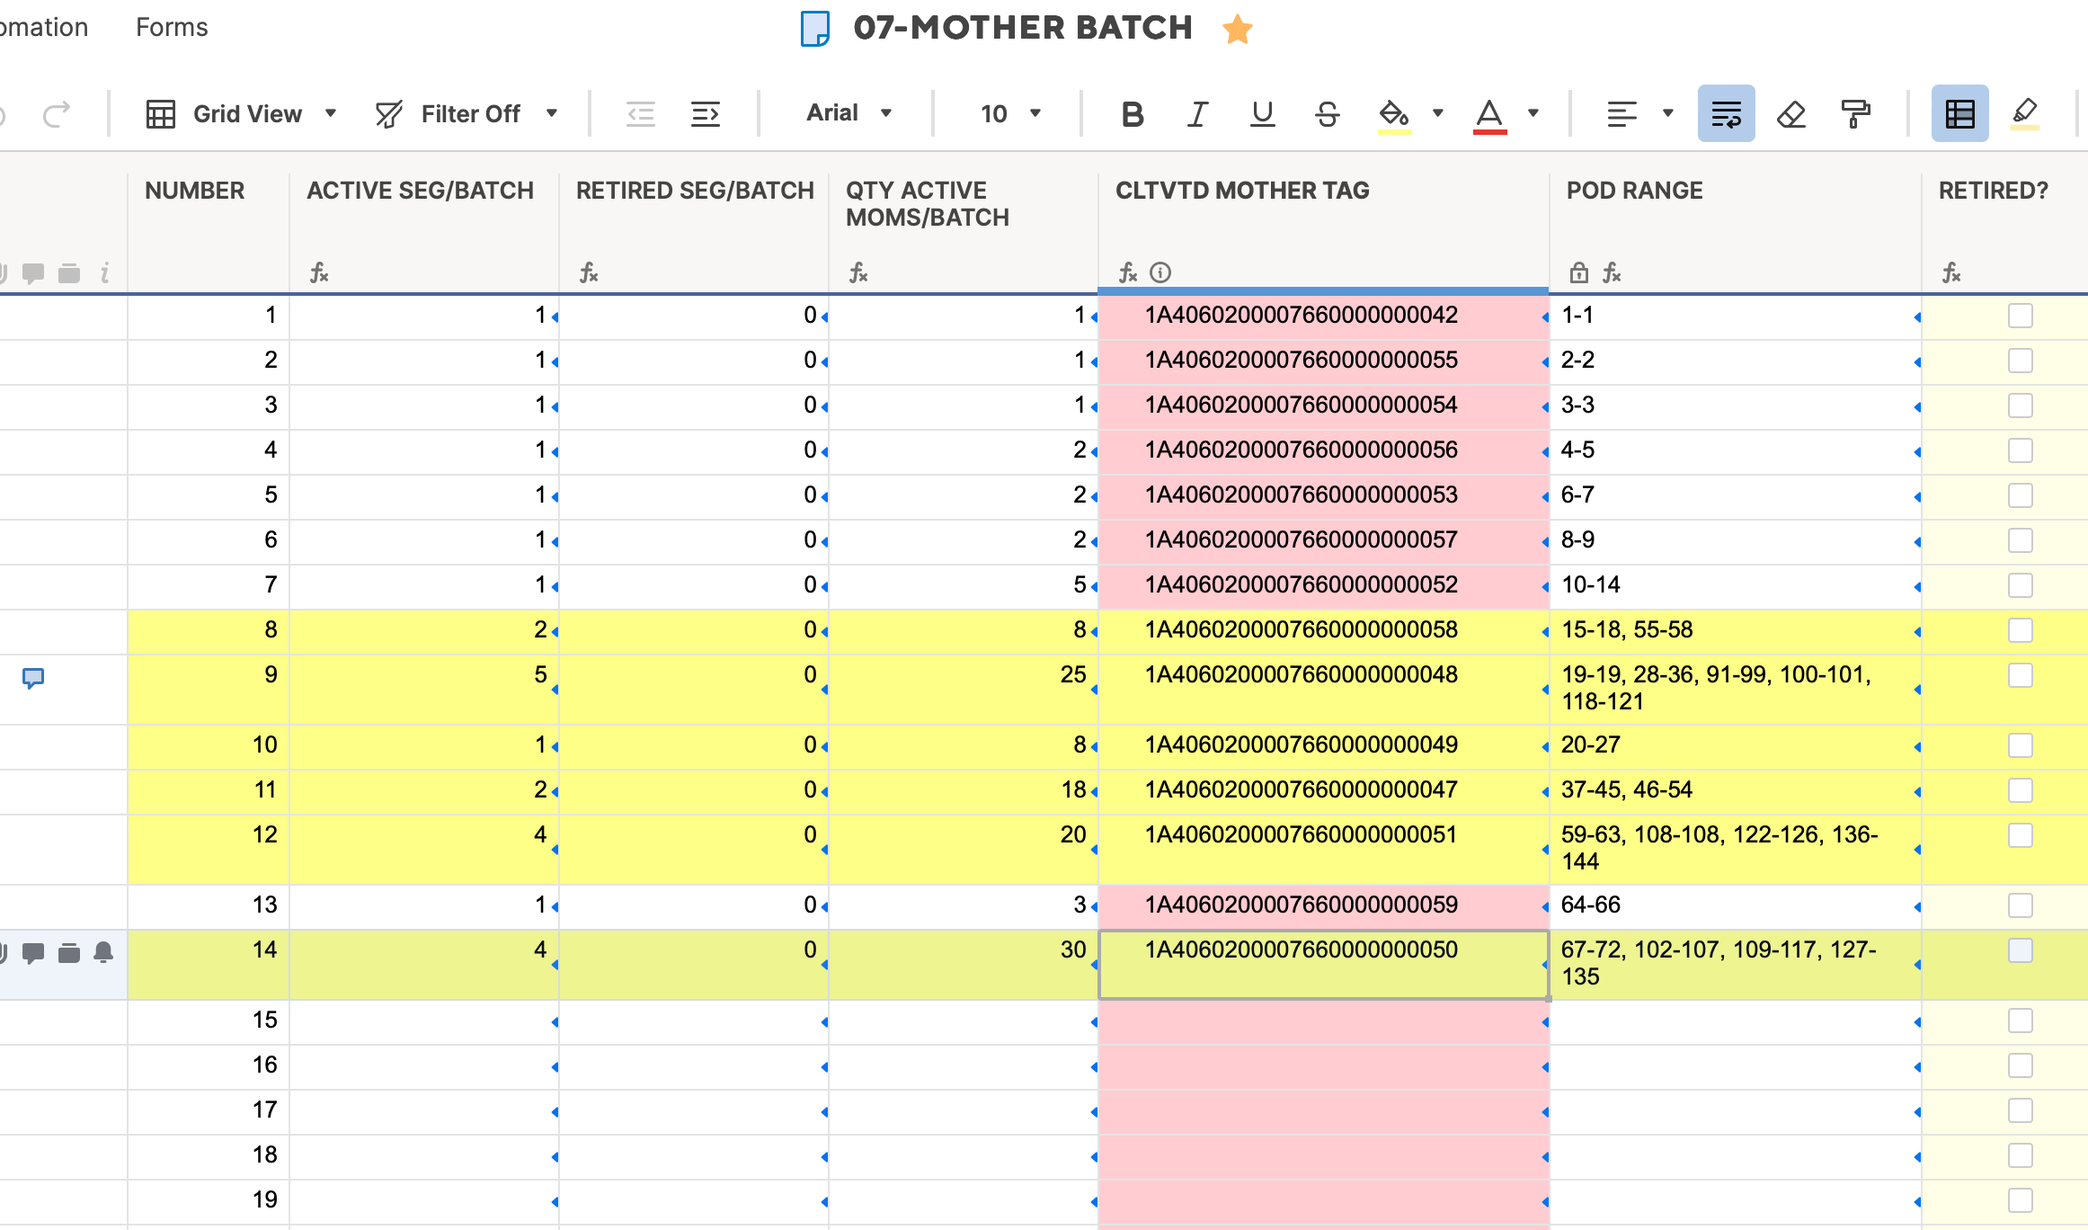Viewport: 2088px width, 1230px height.
Task: Click the RETIRED SEG/BATCH column header
Action: (x=695, y=191)
